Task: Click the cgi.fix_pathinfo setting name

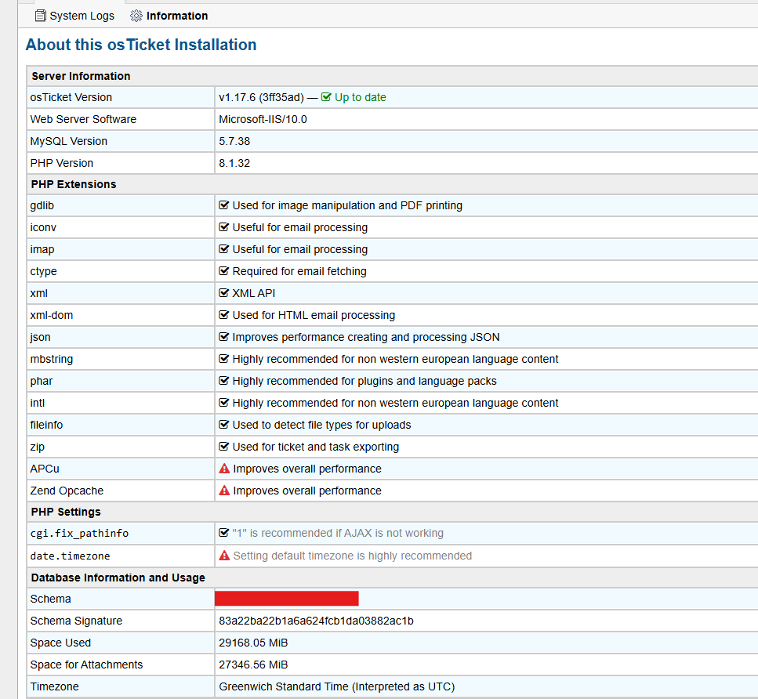Action: coord(79,533)
